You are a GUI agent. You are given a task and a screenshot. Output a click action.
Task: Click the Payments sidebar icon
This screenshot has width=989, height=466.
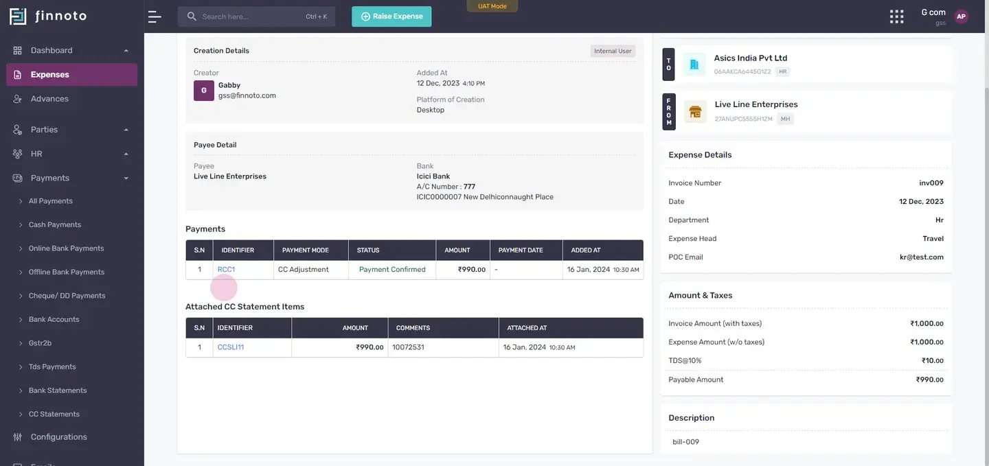click(18, 178)
